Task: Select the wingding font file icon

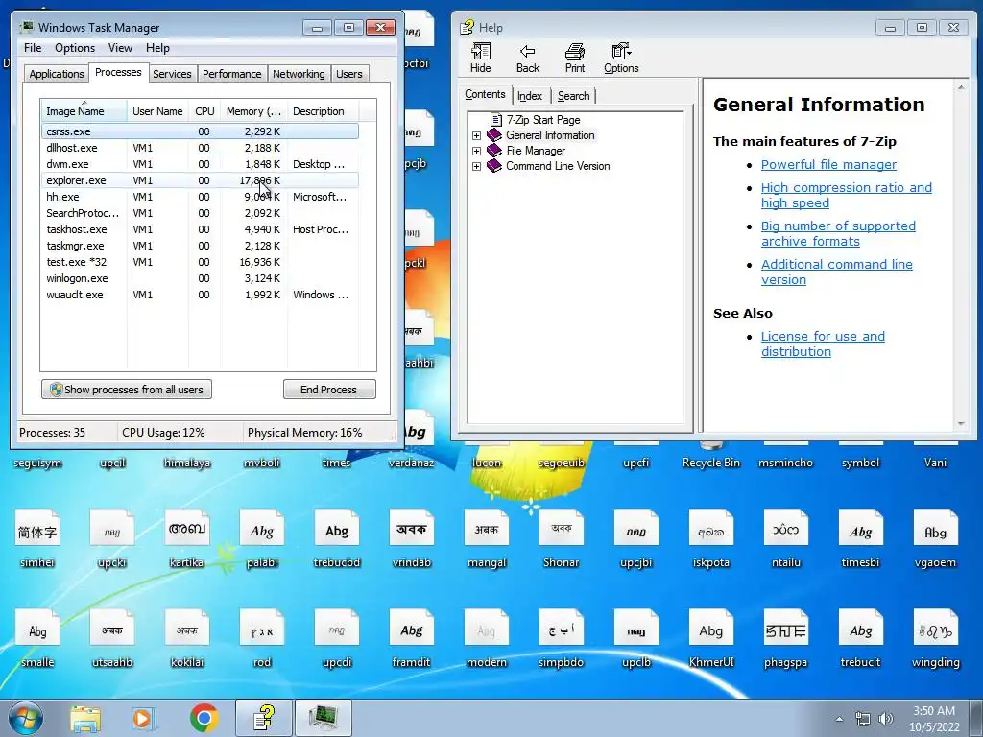Action: click(x=935, y=638)
